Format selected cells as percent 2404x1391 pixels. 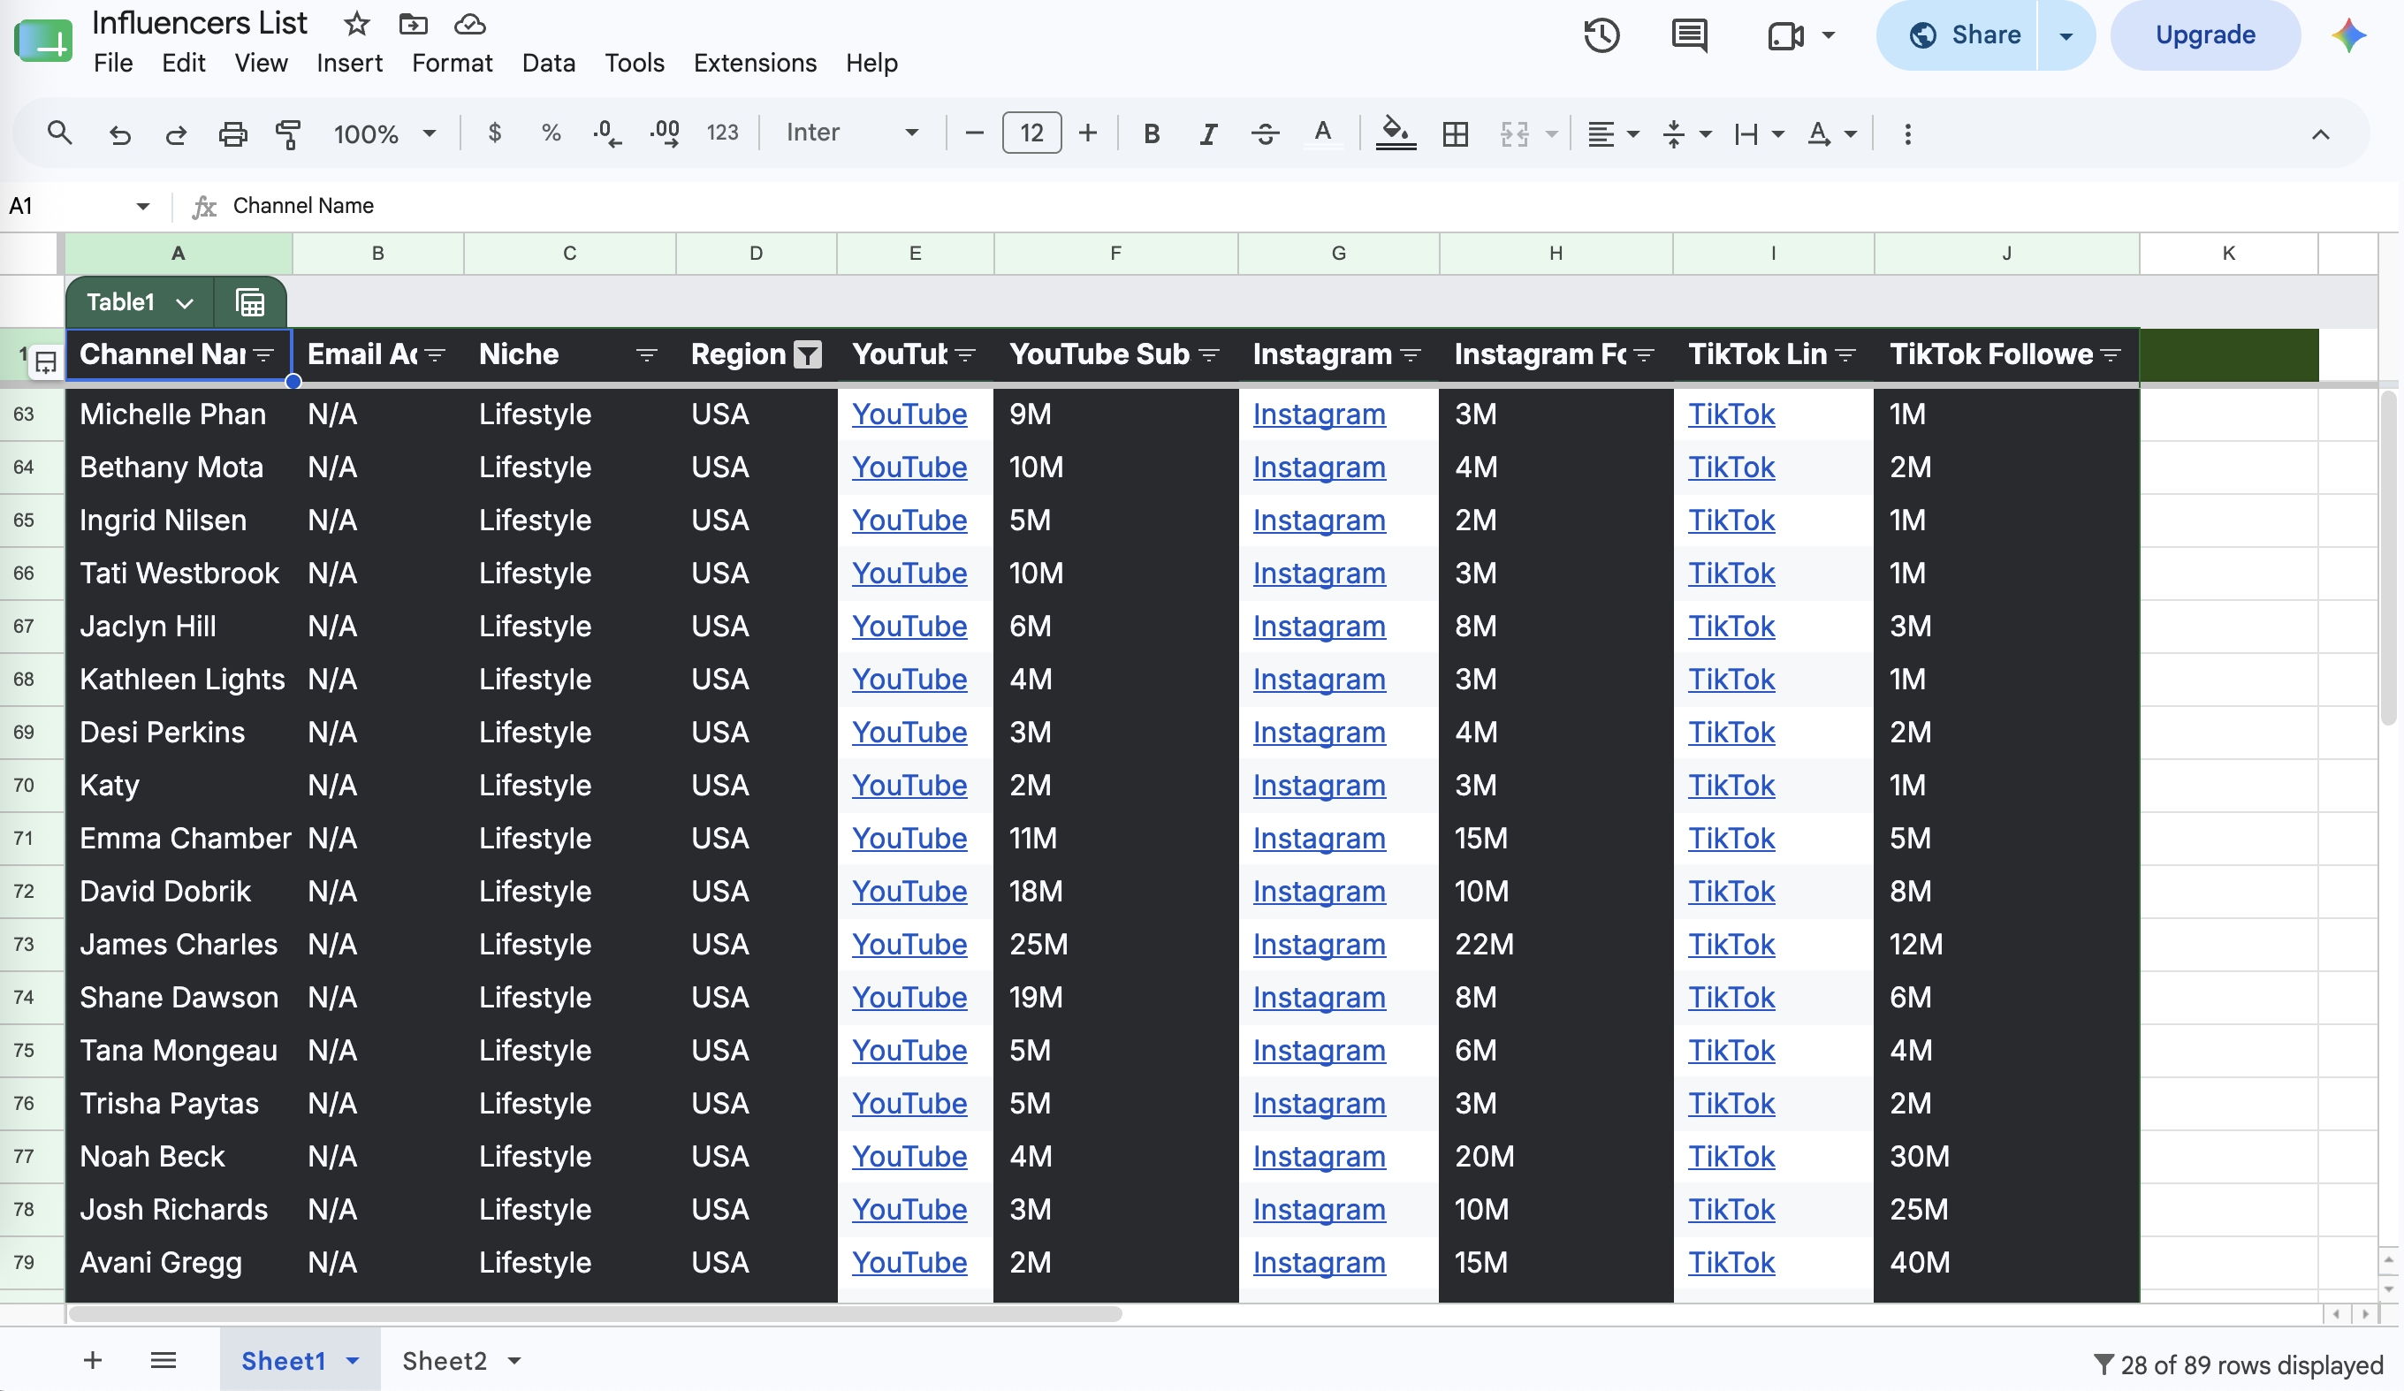pyautogui.click(x=552, y=133)
